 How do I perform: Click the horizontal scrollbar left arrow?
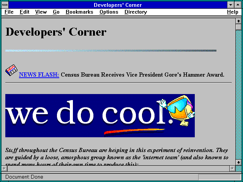click(x=5, y=168)
